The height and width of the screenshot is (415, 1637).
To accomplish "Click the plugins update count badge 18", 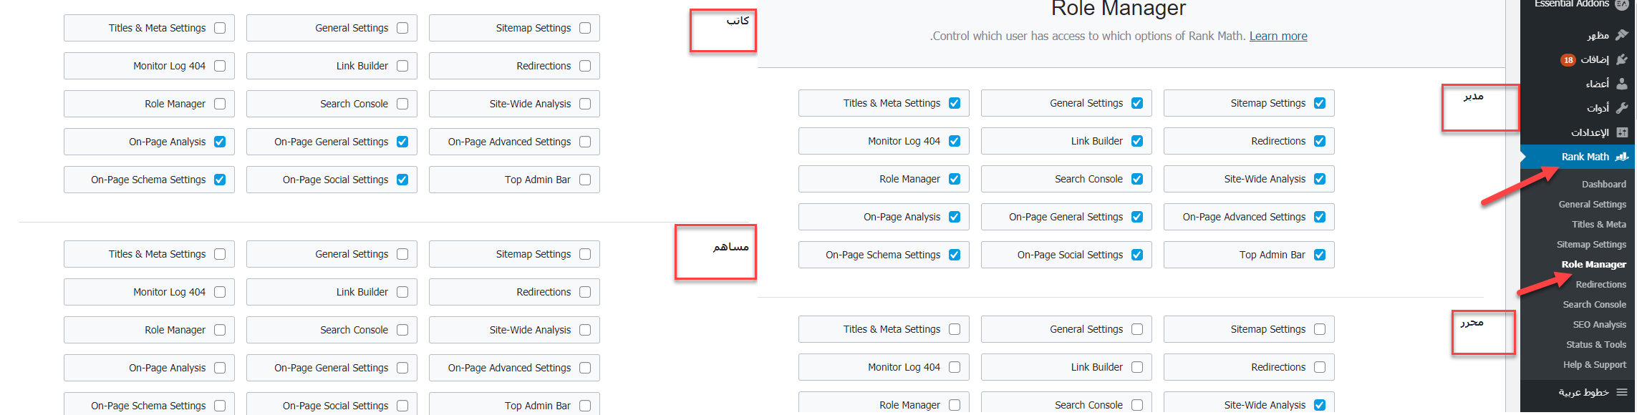I will pos(1568,60).
